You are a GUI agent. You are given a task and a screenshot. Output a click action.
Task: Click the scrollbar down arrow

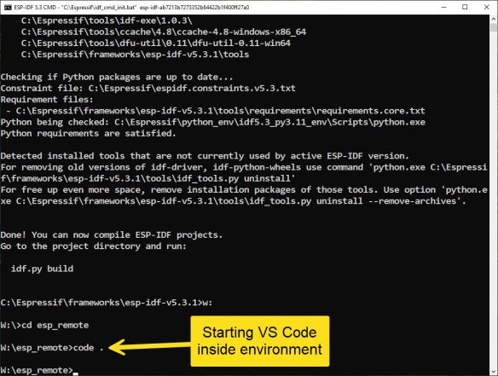493,371
